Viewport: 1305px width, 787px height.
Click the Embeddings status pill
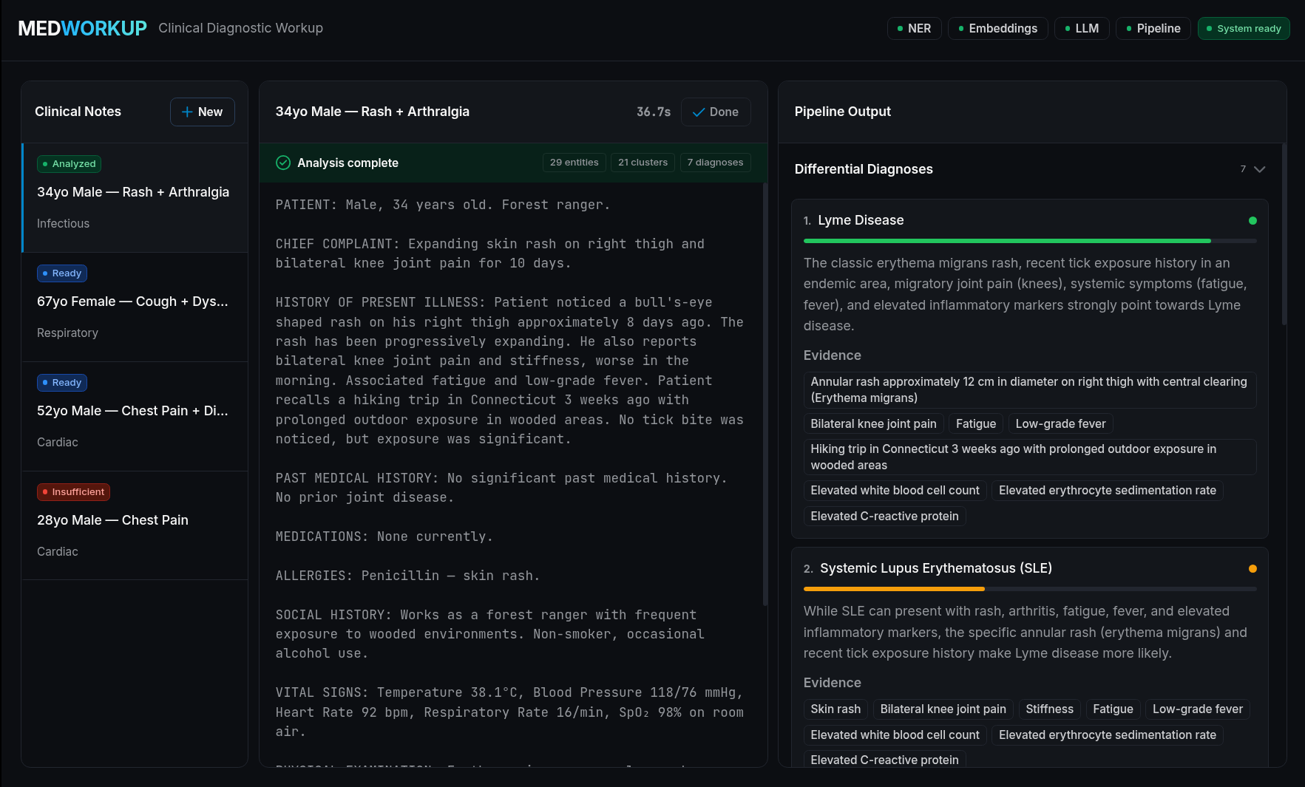coord(997,28)
